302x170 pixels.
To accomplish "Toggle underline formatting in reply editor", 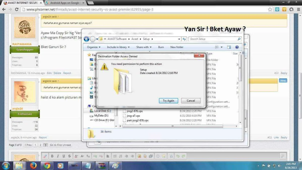I will (64, 156).
